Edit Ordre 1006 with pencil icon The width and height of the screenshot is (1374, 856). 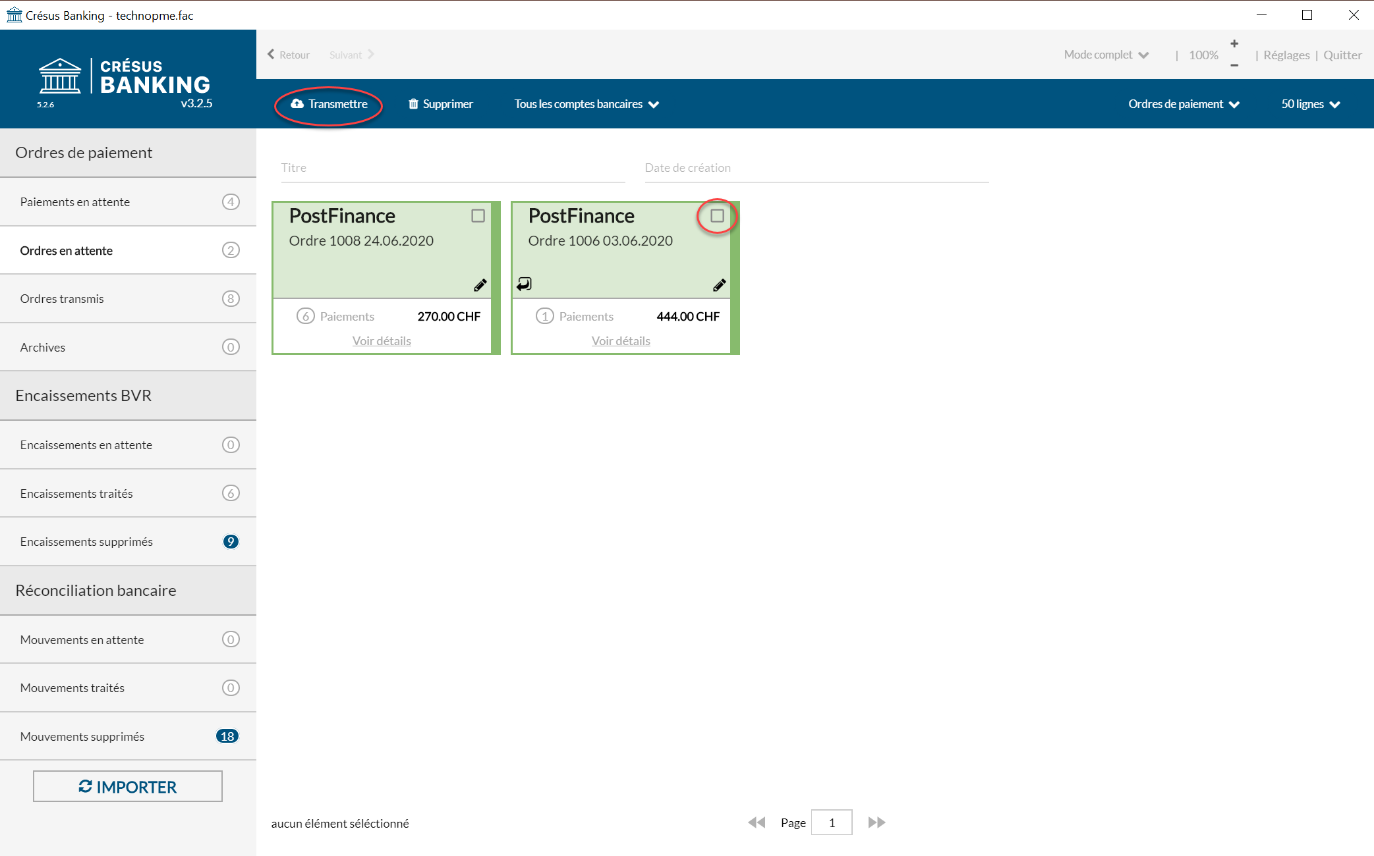coord(719,285)
